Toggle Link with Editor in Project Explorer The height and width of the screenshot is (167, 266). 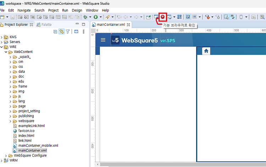pos(62,31)
